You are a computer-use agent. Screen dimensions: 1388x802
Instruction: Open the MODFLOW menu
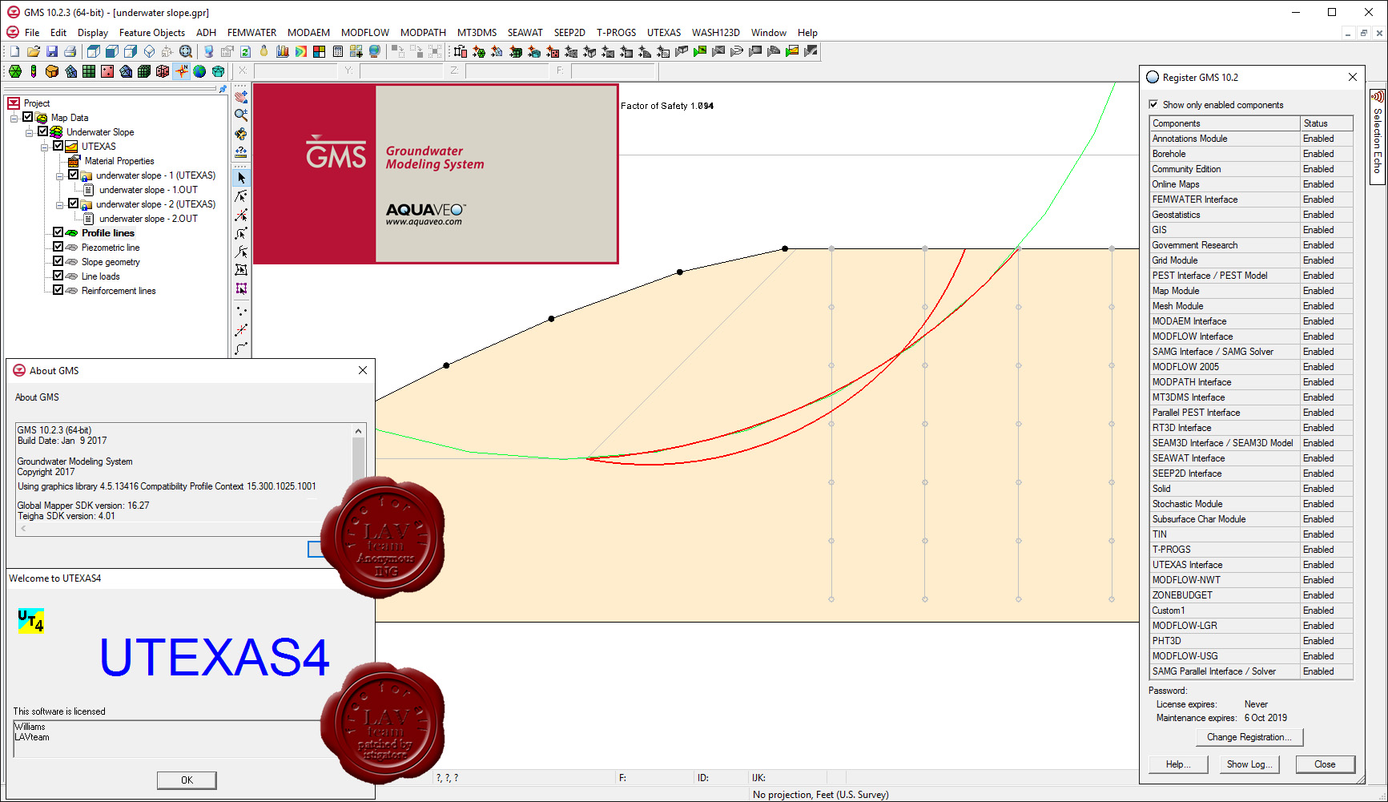365,33
